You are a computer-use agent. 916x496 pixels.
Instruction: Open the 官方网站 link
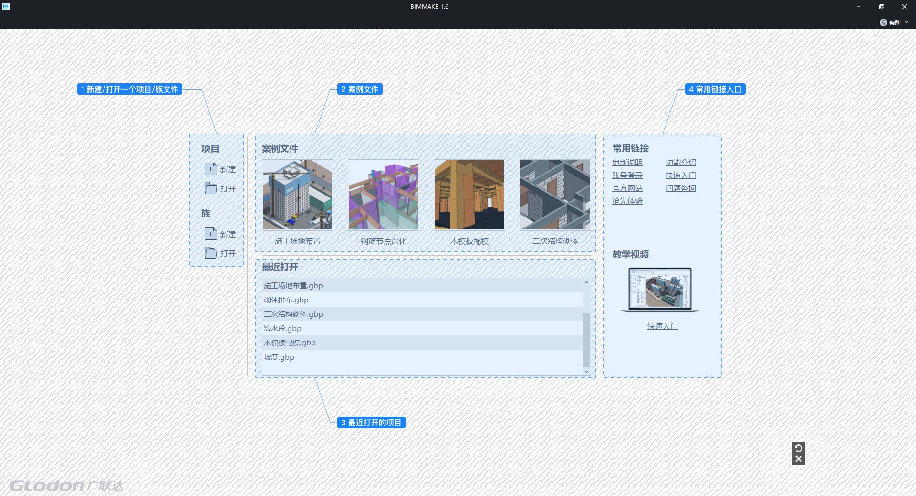627,188
